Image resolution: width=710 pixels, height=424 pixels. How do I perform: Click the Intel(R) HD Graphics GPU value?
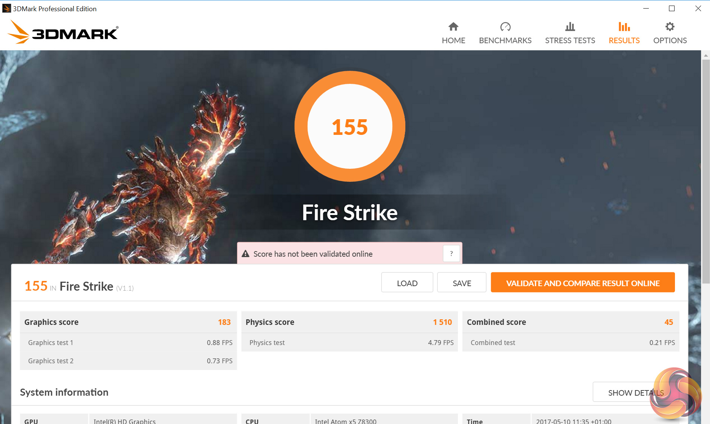125,421
